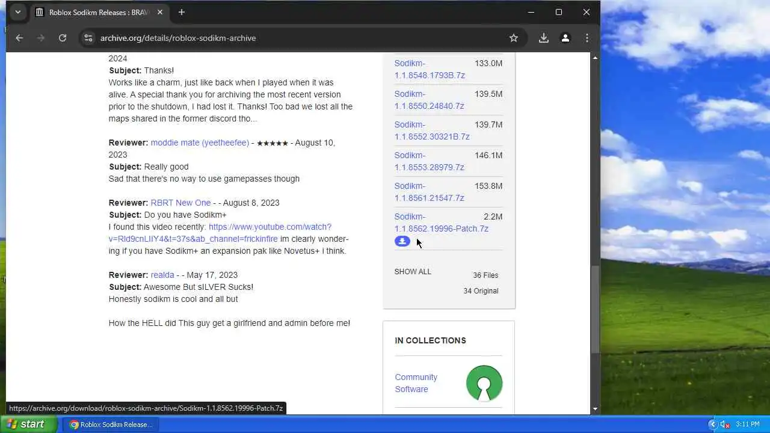Click the page scrollbar down arrow

pyautogui.click(x=595, y=409)
